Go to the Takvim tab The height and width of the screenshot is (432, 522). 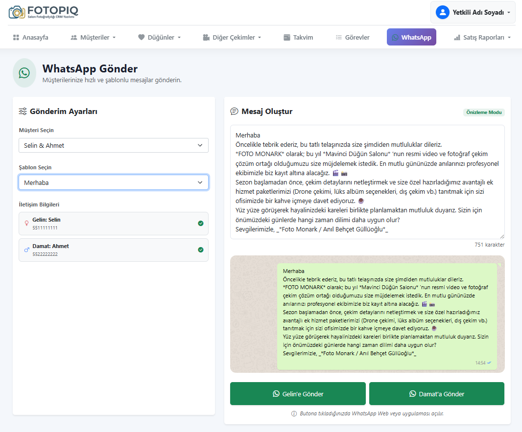point(298,37)
